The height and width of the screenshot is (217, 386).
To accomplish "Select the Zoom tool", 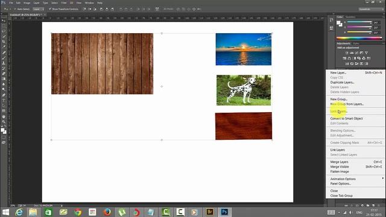I will [4, 122].
